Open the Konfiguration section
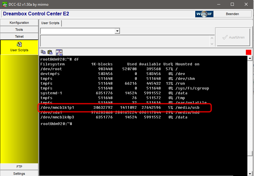Screen dimensions: 254x176 [19, 23]
